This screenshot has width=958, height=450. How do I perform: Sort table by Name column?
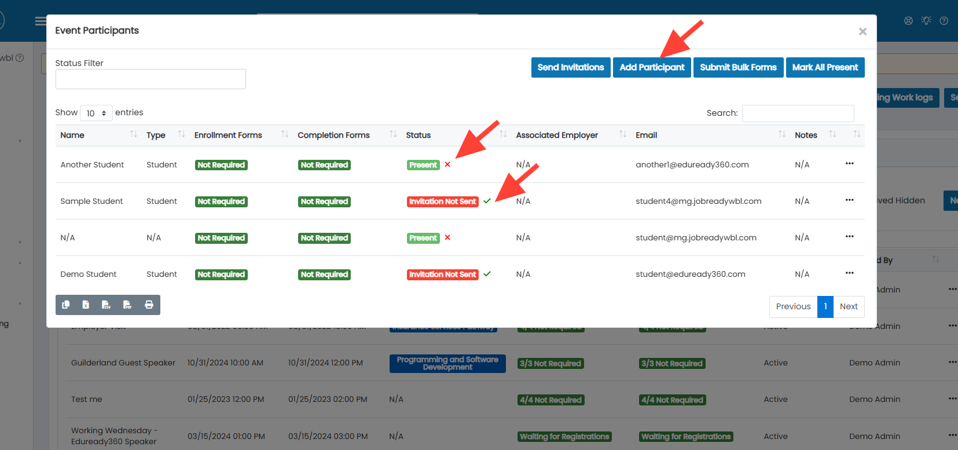pos(98,135)
